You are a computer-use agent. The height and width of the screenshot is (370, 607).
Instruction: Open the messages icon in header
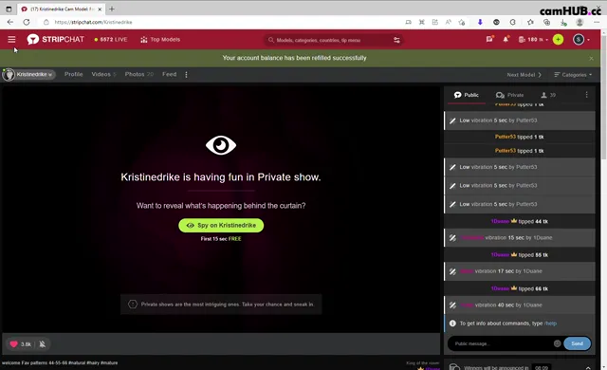[489, 39]
